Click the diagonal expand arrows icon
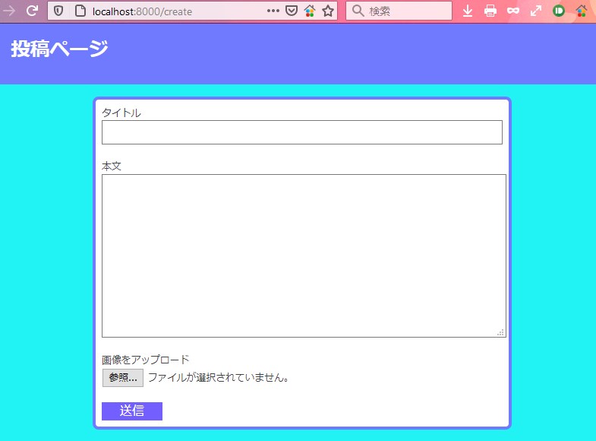 [536, 11]
